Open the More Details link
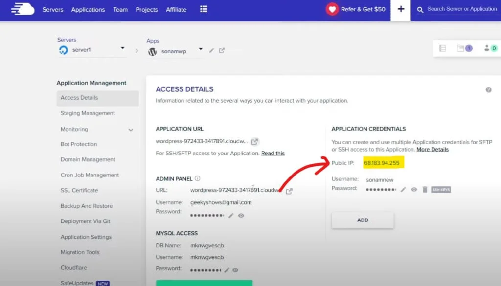This screenshot has height=286, width=501. pos(433,150)
